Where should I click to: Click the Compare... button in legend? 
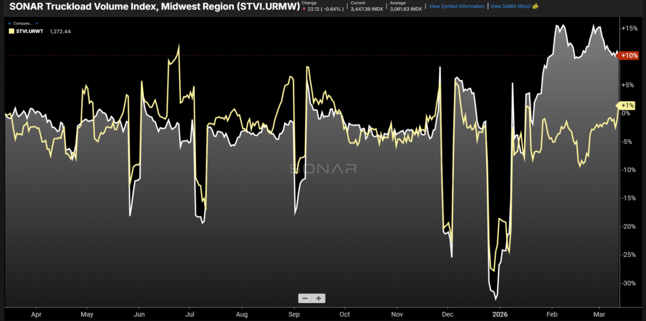[x=22, y=24]
